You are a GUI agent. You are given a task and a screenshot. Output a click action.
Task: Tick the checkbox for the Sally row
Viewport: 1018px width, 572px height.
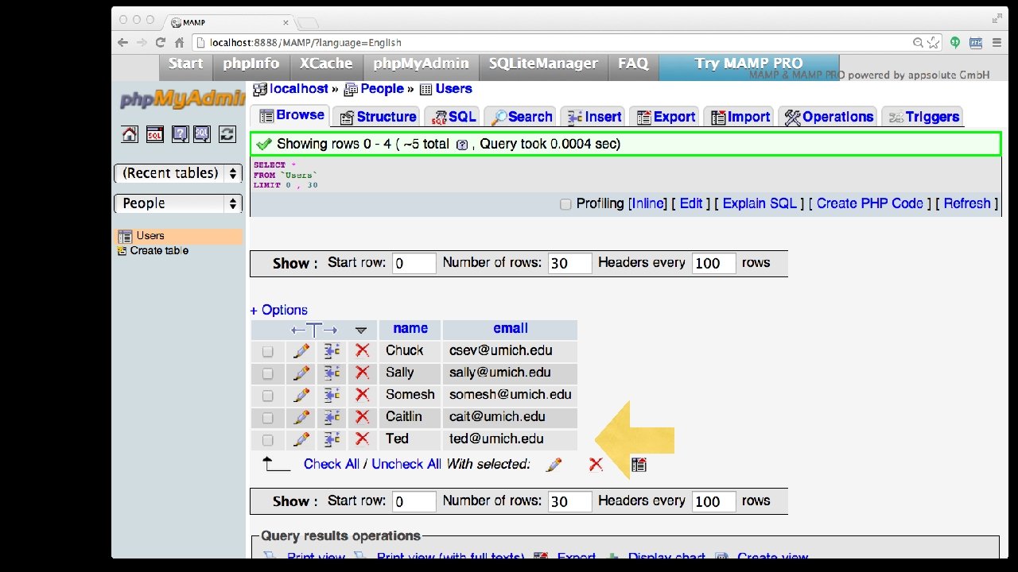pyautogui.click(x=268, y=373)
